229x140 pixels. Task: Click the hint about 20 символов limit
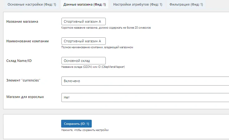pyautogui.click(x=106, y=28)
